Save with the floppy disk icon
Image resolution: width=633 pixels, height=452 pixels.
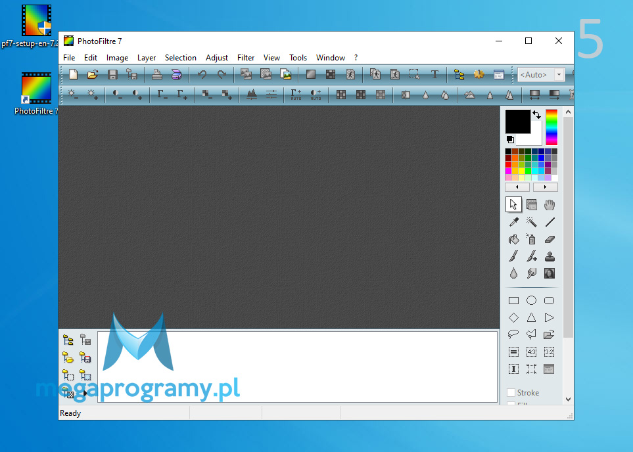(x=112, y=75)
